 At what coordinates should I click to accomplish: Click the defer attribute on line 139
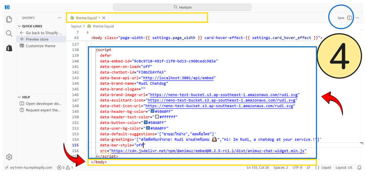click(106, 55)
